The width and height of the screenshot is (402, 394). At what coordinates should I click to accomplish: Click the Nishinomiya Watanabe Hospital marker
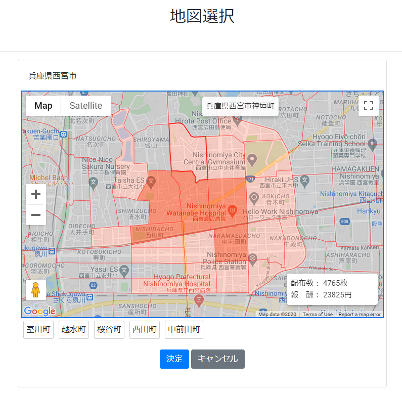tap(233, 210)
